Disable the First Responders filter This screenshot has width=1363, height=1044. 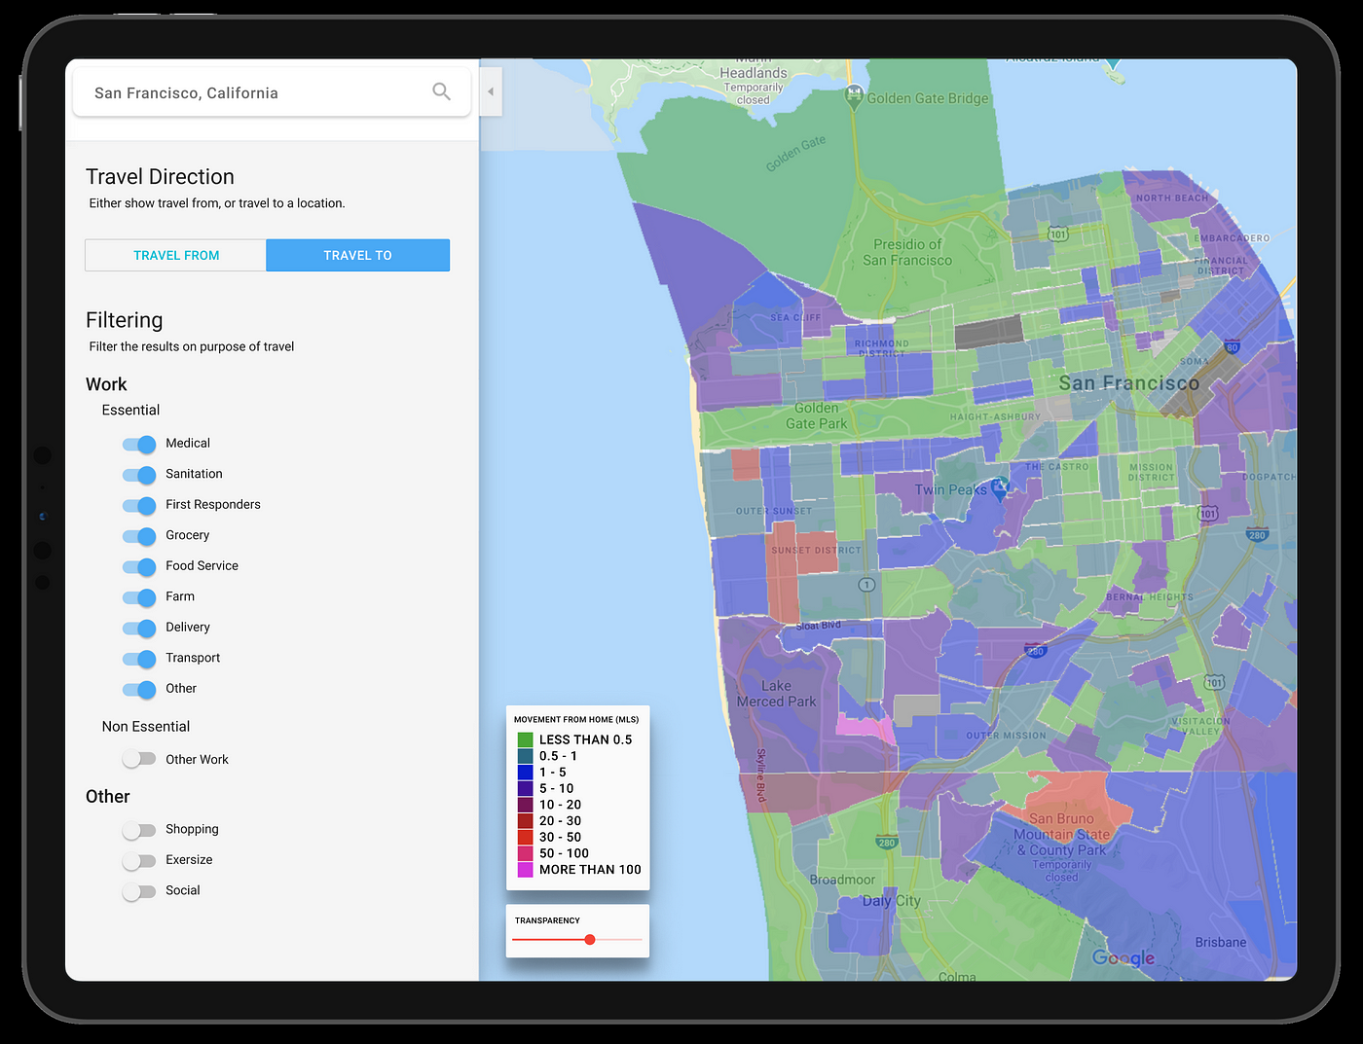click(x=139, y=505)
